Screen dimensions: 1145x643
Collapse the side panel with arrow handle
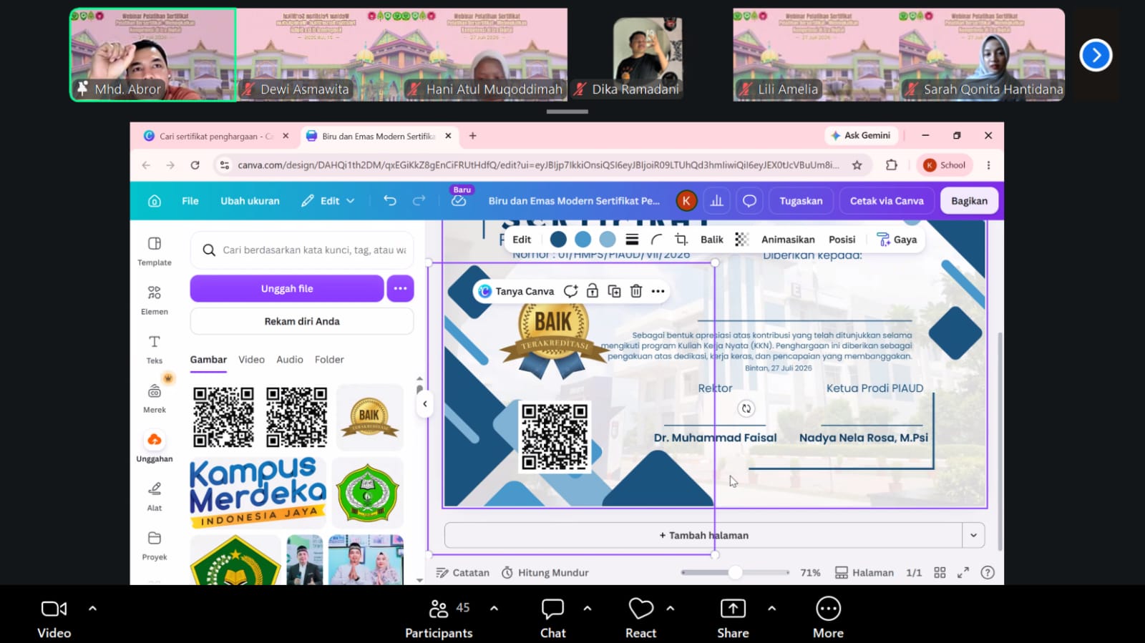pos(425,404)
